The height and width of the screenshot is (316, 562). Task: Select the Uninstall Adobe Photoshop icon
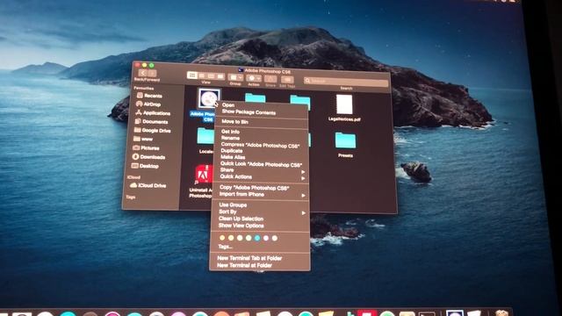(x=204, y=175)
